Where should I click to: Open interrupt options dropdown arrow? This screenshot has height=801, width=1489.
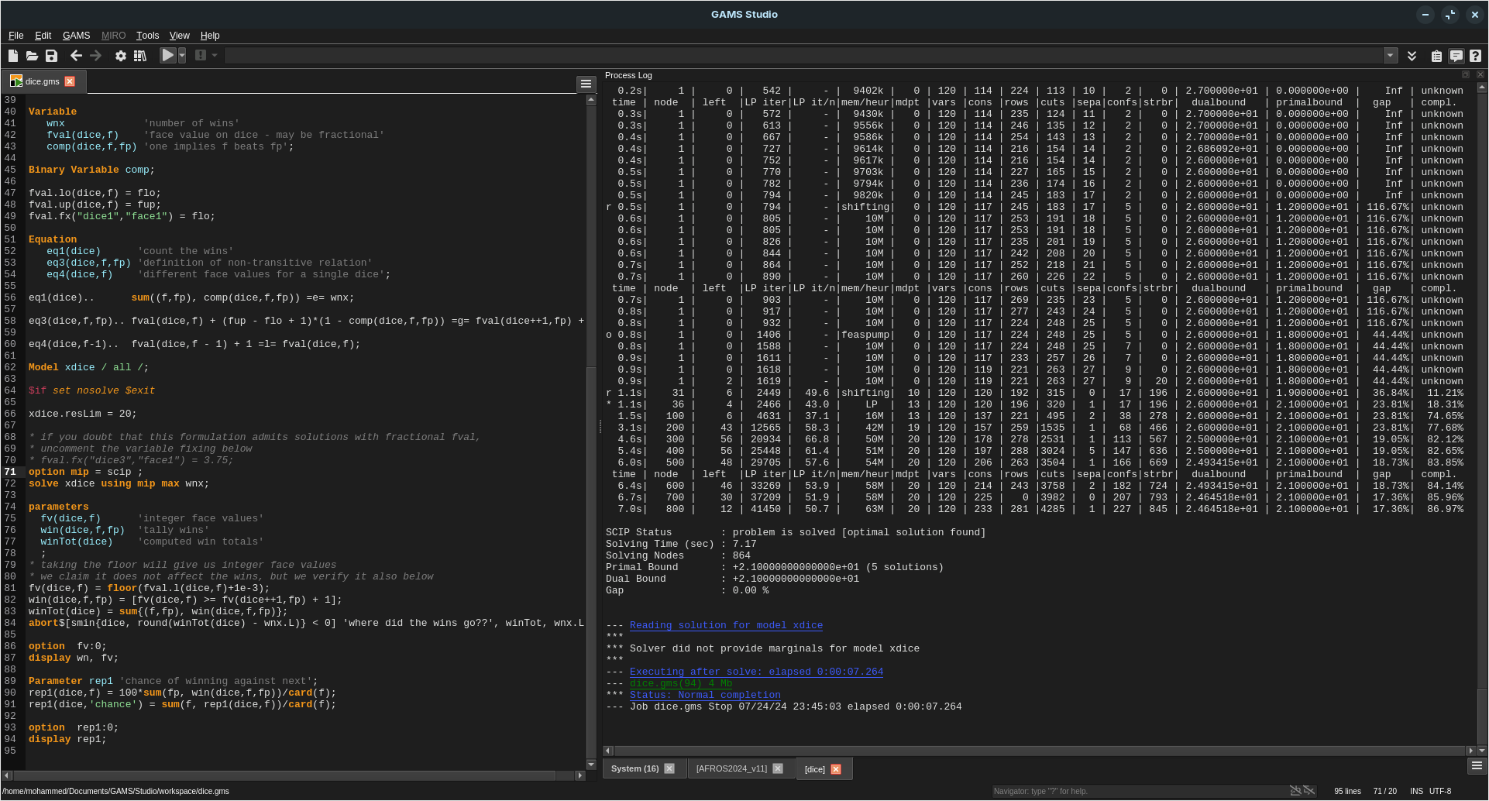click(x=215, y=56)
